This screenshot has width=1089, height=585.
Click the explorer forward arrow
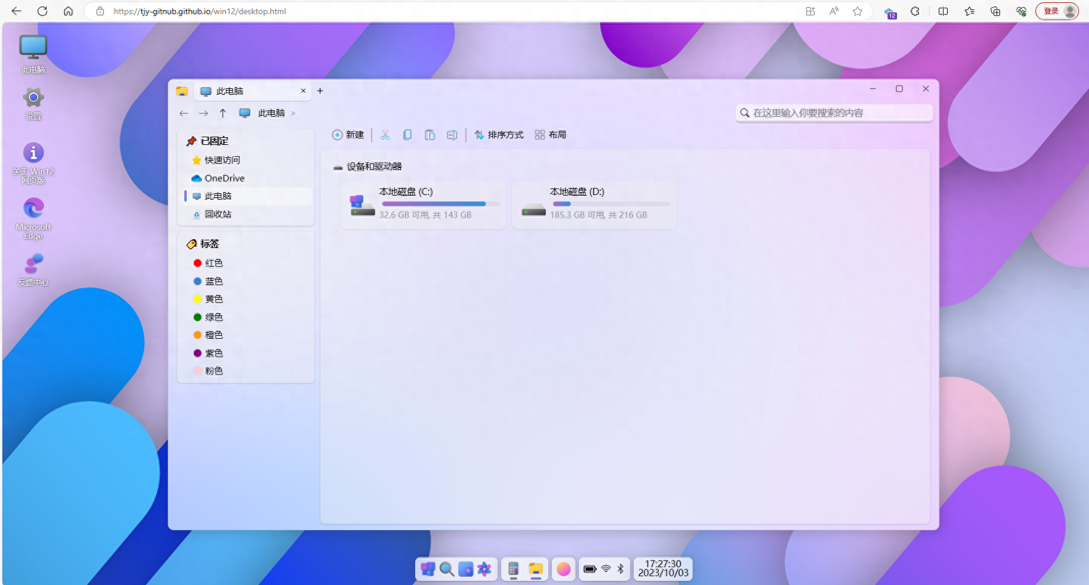pyautogui.click(x=203, y=113)
